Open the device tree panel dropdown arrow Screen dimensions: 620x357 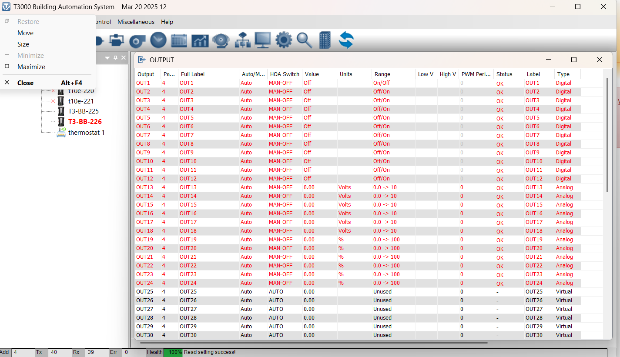click(x=107, y=58)
